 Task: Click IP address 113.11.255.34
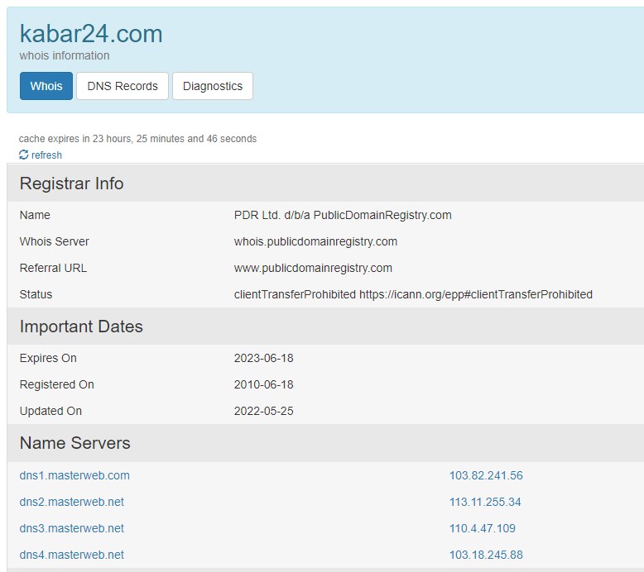pyautogui.click(x=485, y=502)
